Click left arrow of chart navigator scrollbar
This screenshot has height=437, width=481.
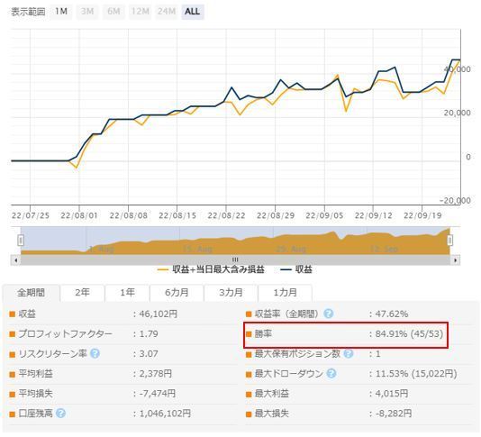(15, 260)
